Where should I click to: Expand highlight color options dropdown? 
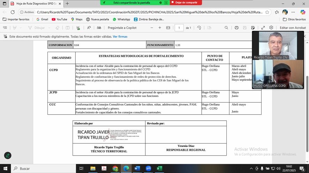[21, 28]
